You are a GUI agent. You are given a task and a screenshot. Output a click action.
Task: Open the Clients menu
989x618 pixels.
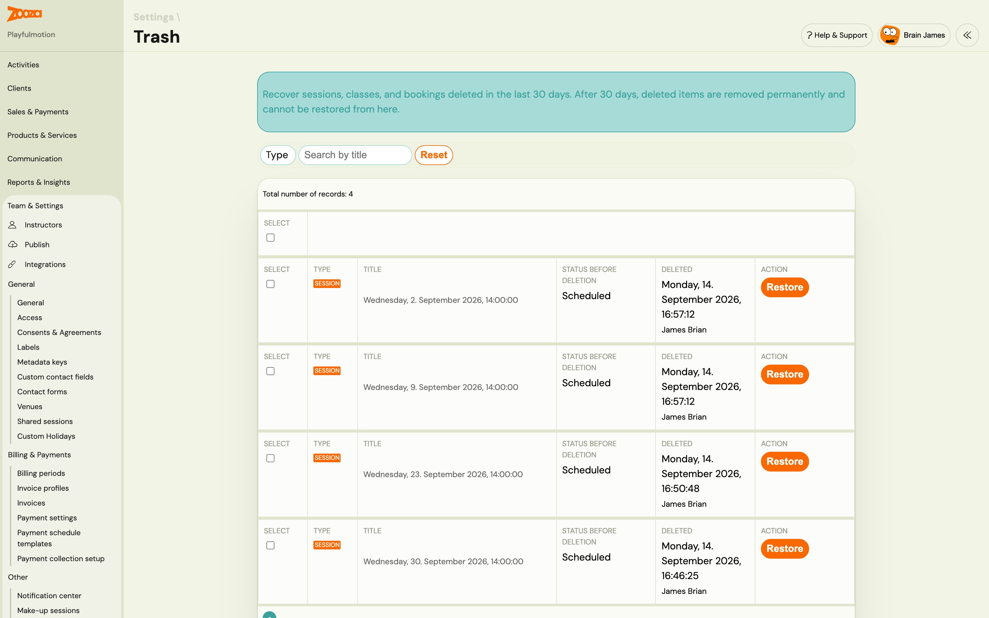(x=19, y=88)
